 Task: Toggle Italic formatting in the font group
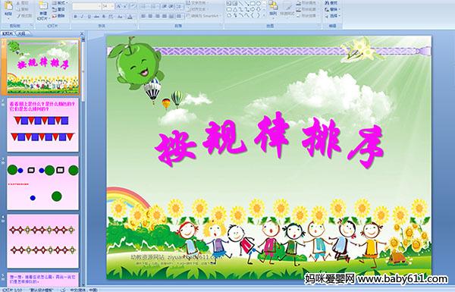(x=82, y=17)
